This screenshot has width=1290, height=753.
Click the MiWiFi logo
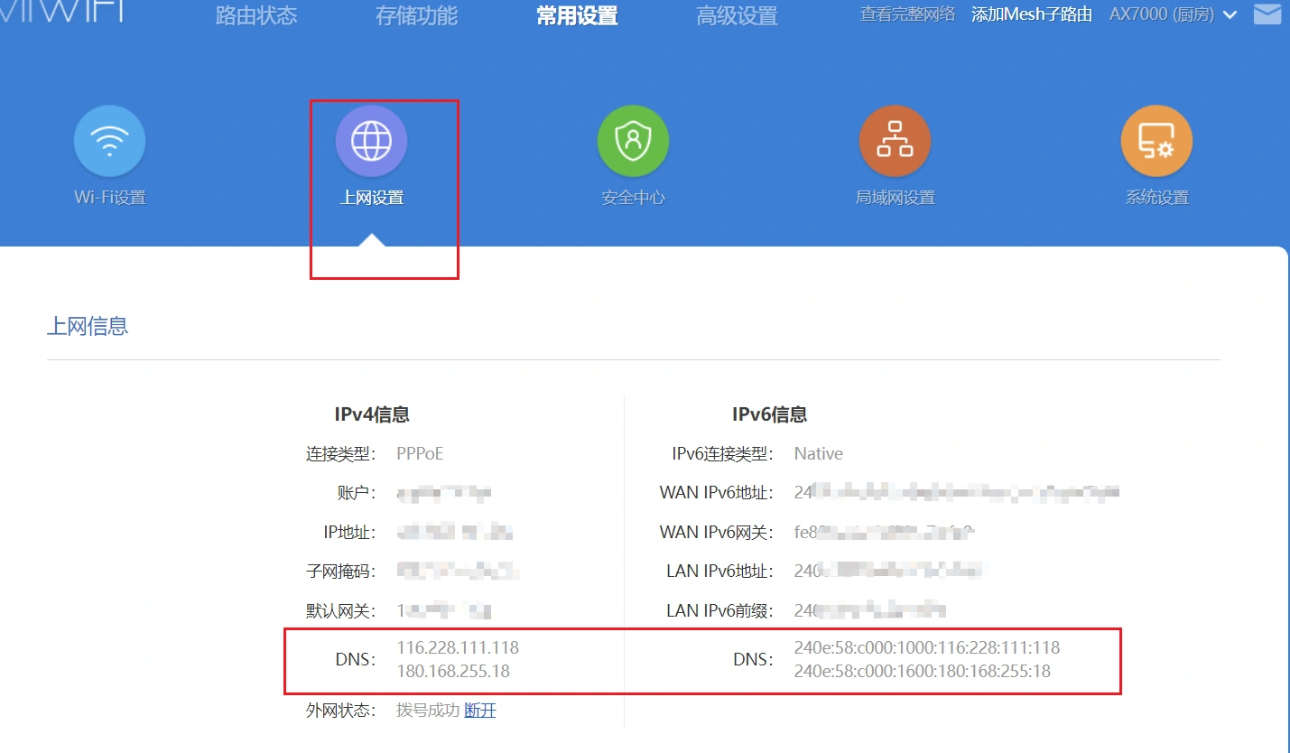pyautogui.click(x=60, y=11)
